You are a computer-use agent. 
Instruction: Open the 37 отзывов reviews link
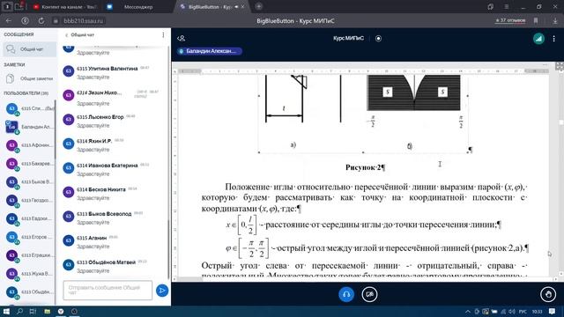[510, 21]
